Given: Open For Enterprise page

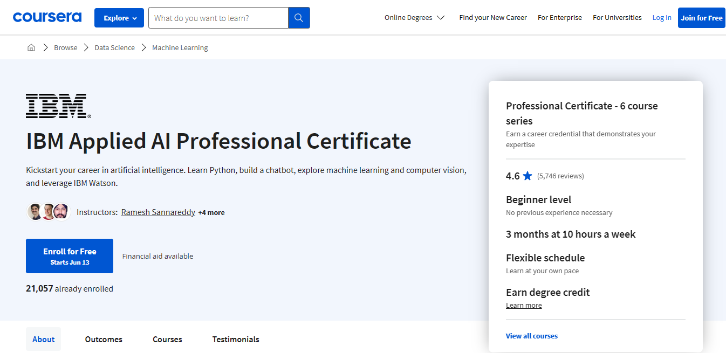Looking at the screenshot, I should click(560, 18).
